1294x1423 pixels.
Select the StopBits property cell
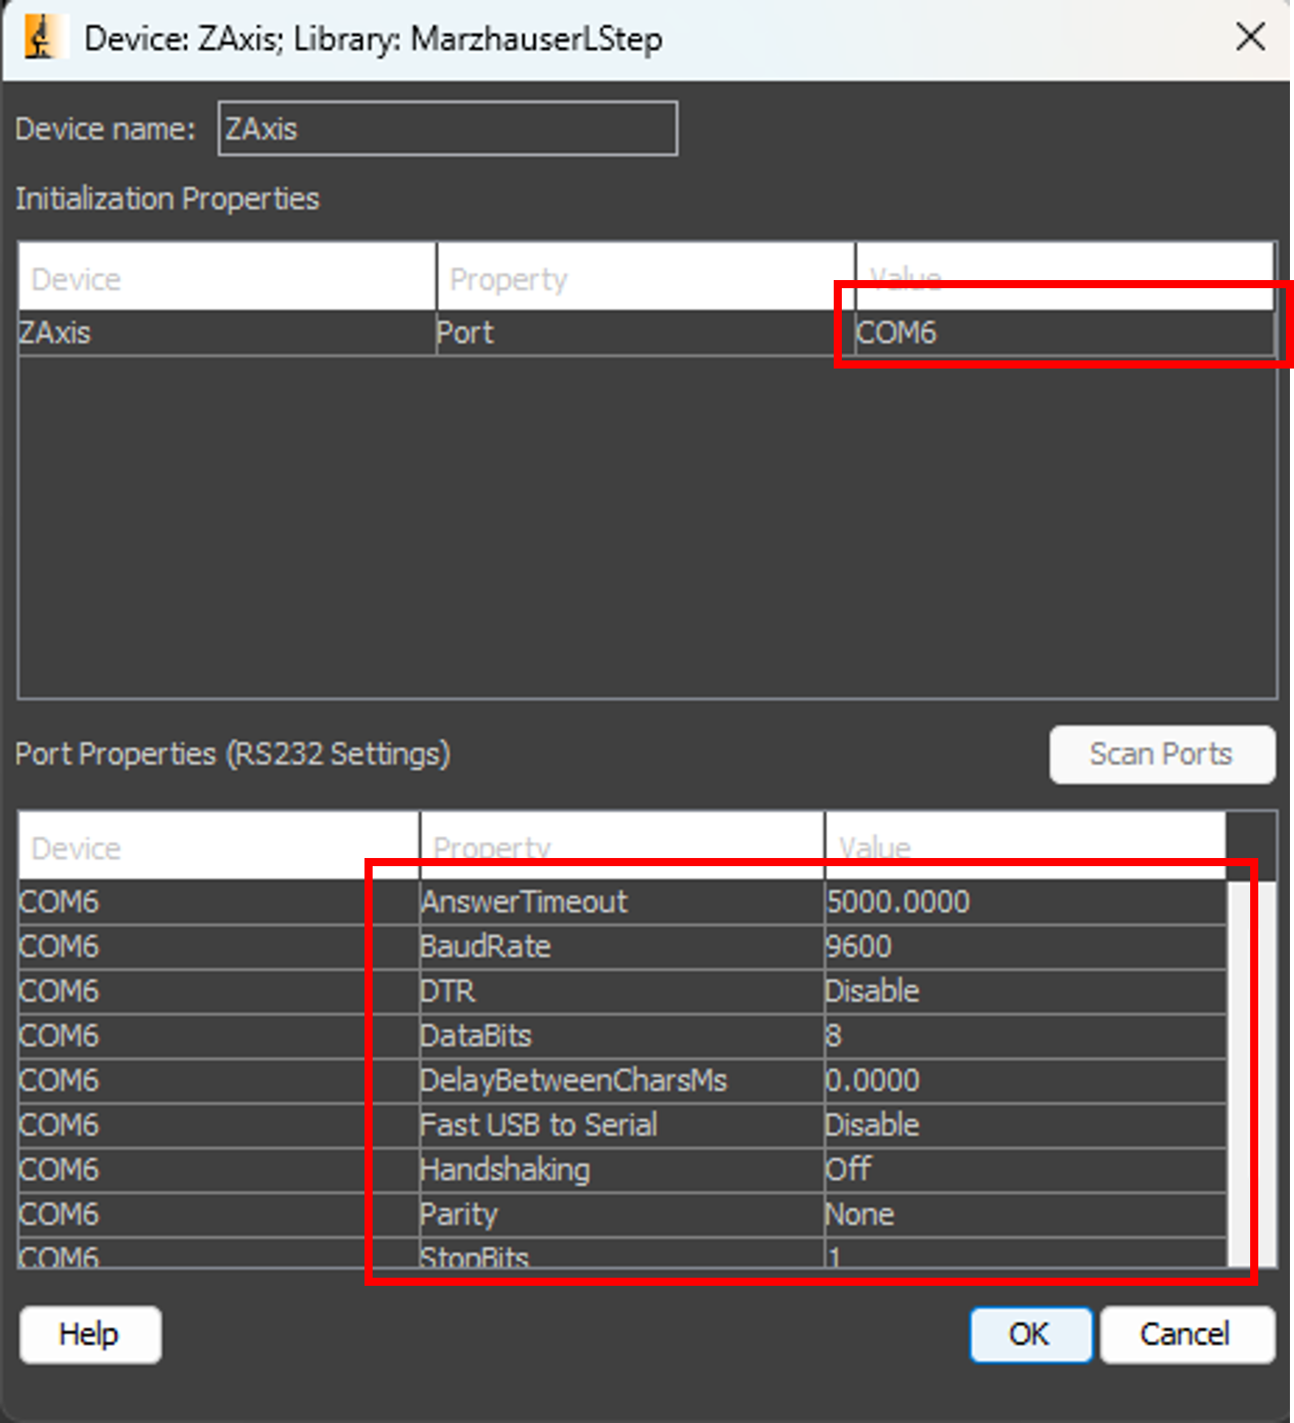click(623, 1253)
